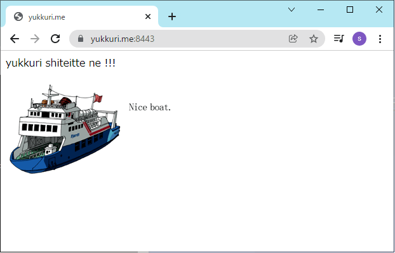Open a new tab with plus button
395x253 pixels.
tap(172, 17)
